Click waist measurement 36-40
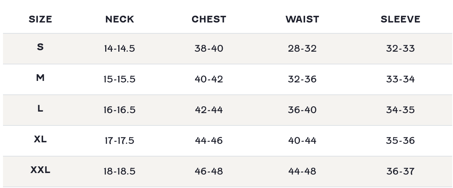Screen dimensions: 453x188 (302, 110)
